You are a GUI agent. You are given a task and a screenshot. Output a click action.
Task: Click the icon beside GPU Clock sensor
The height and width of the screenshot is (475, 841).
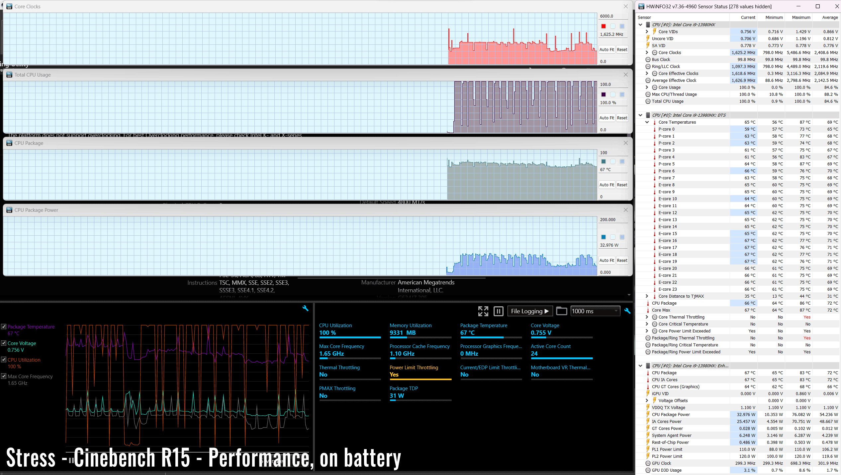(x=648, y=463)
